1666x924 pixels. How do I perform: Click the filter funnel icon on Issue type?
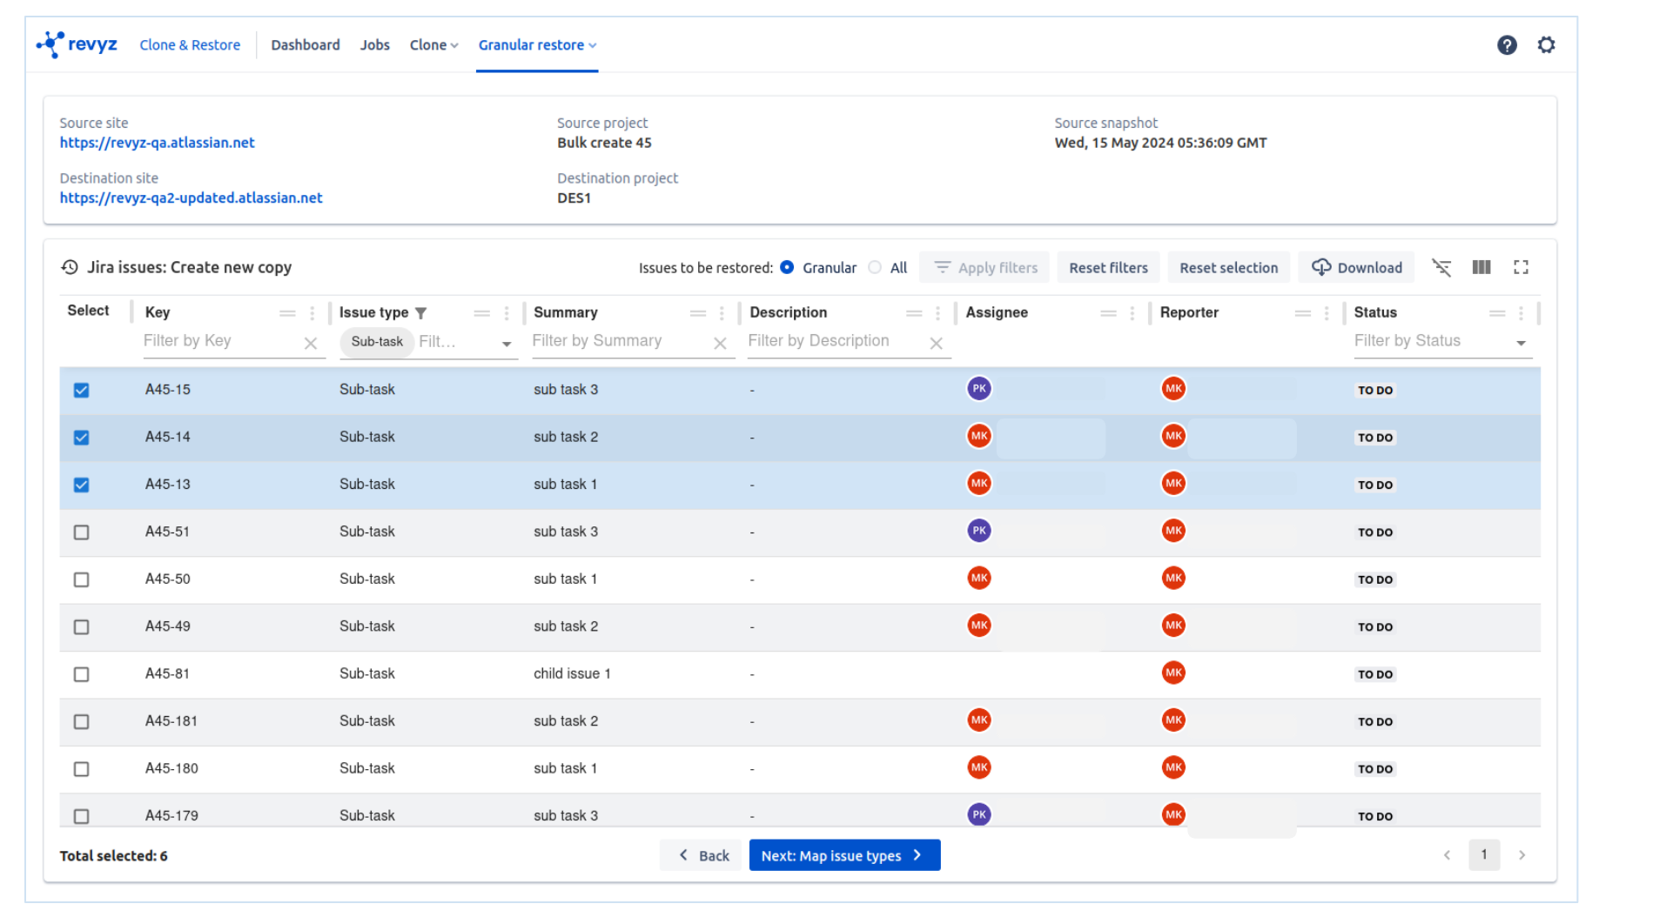tap(421, 313)
